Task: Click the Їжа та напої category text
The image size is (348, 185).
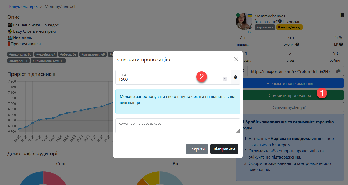Action: pyautogui.click(x=266, y=22)
